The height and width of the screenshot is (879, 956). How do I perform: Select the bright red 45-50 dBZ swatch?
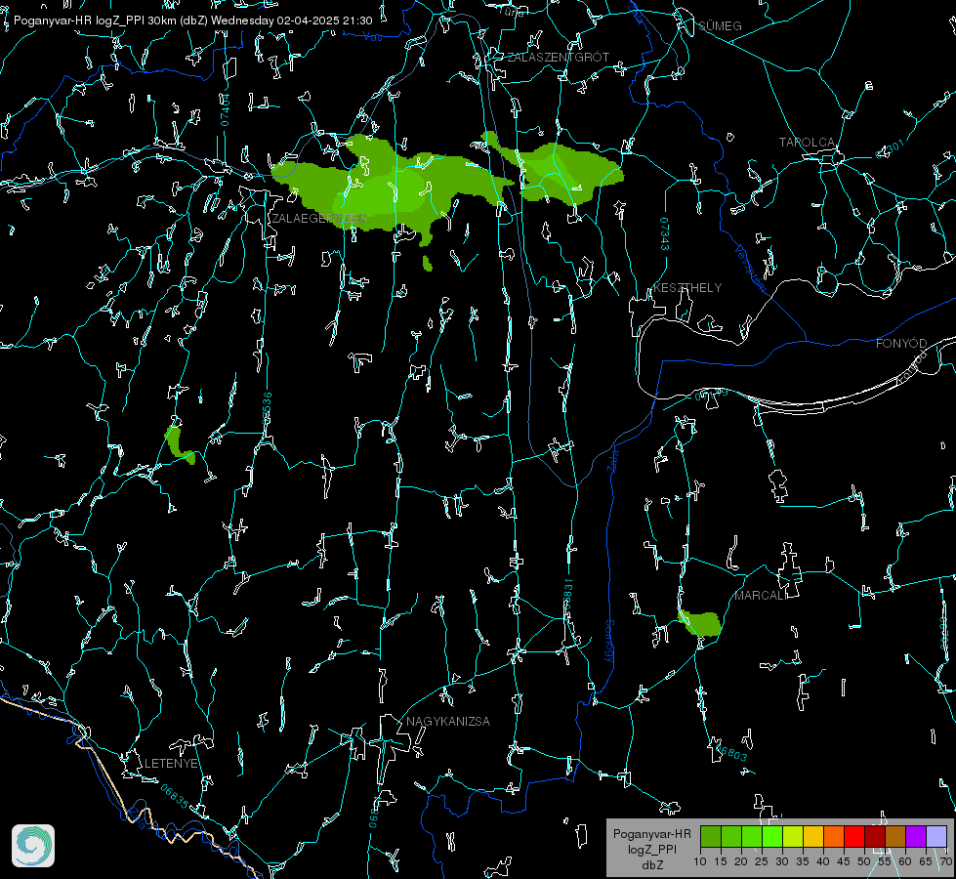coord(854,836)
